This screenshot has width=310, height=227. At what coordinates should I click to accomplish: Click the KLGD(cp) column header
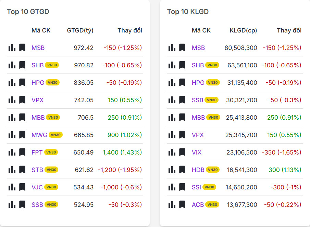coord(243,30)
